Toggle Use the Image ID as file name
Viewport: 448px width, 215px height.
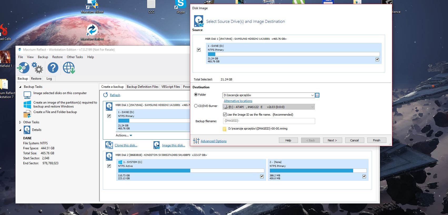[x=225, y=115]
